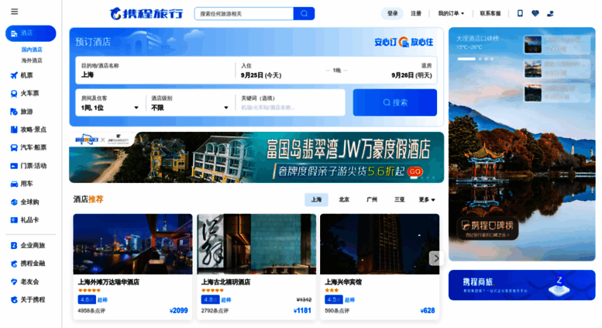Expand 更多 cities dropdown
Screen dimensions: 602x328
pos(427,200)
